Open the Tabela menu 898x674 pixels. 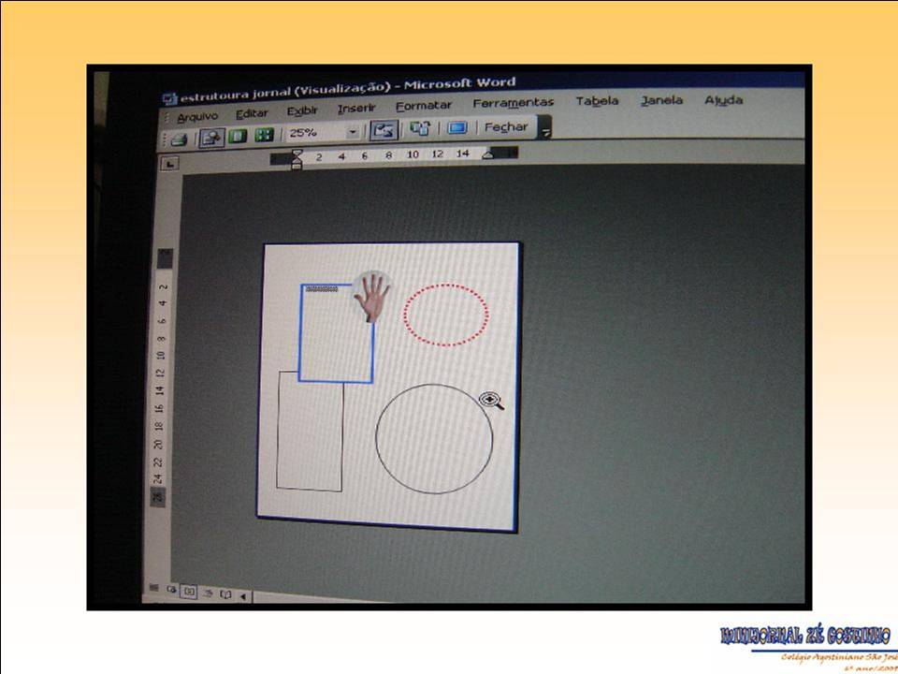coord(597,101)
